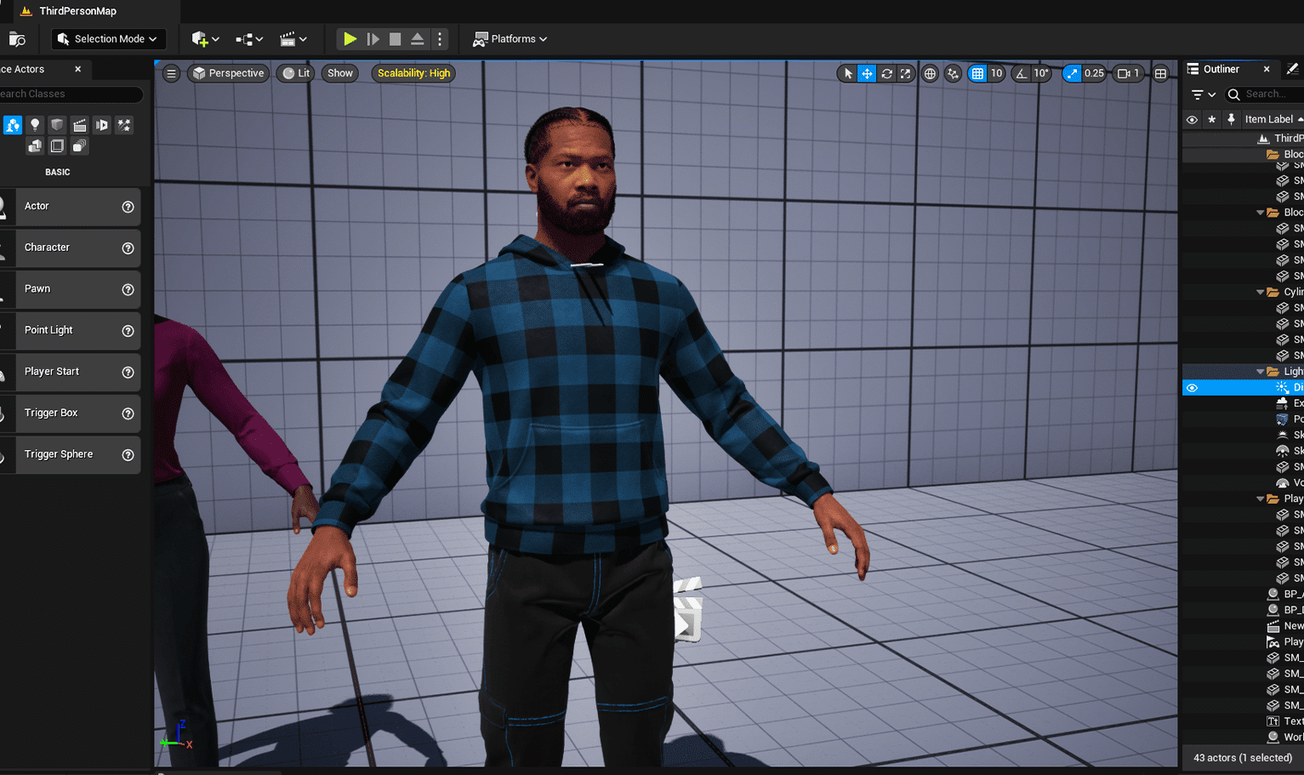
Task: Activate the Translate gizmo tool
Action: [867, 74]
